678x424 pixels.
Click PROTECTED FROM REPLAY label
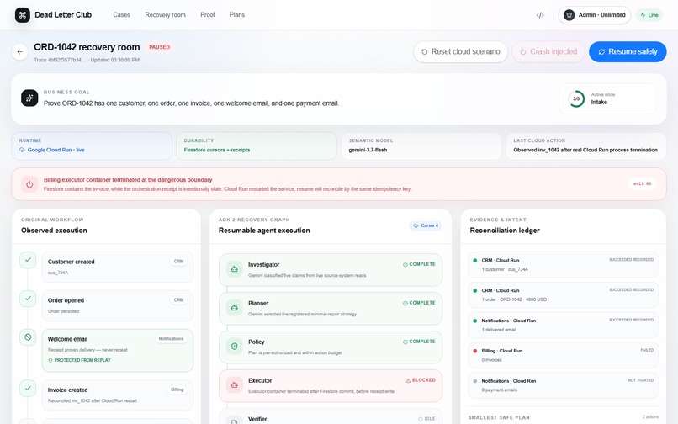pos(79,360)
